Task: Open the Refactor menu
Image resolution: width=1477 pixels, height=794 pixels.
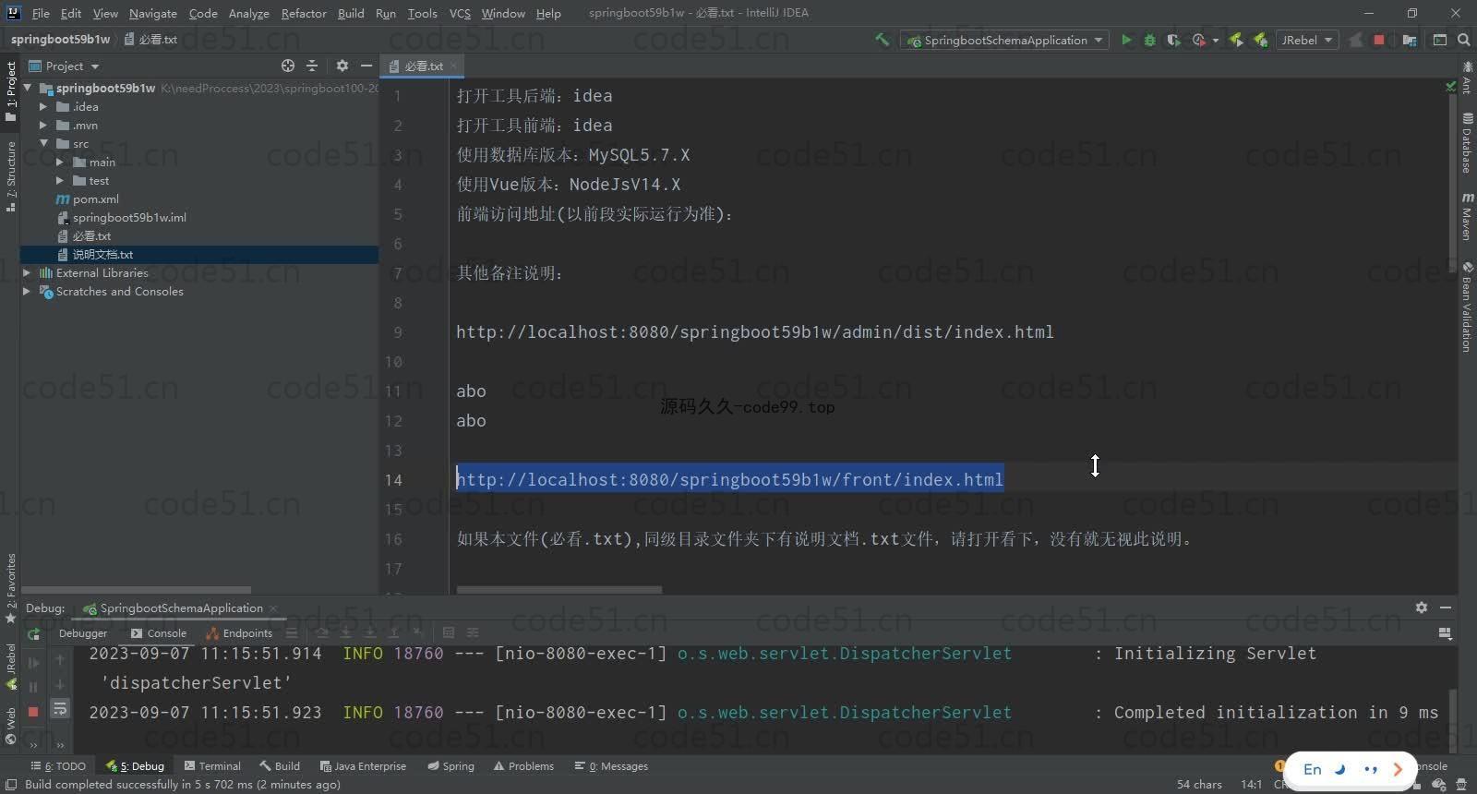Action: point(304,13)
